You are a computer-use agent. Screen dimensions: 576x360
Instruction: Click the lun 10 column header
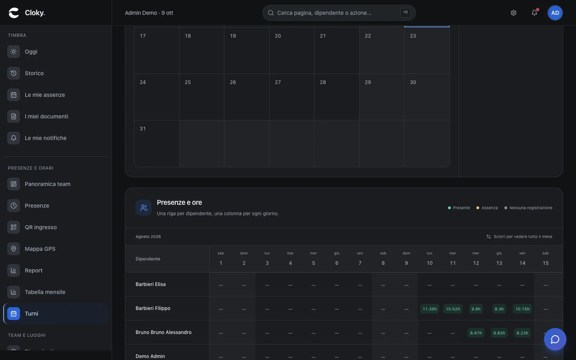coord(430,259)
